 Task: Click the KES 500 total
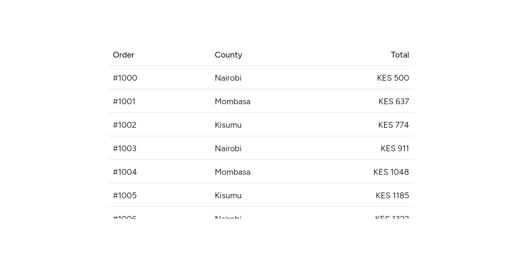393,78
